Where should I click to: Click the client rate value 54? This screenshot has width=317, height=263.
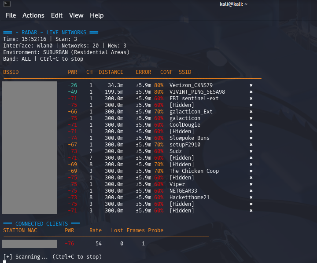[x=99, y=244]
